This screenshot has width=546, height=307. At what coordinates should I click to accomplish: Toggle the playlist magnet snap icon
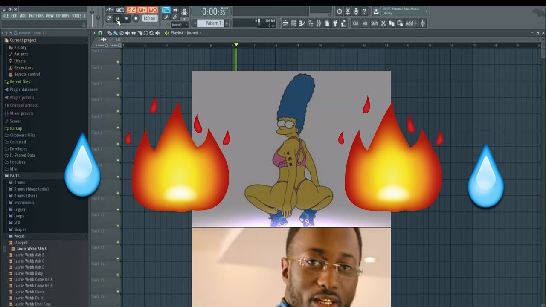(x=100, y=33)
